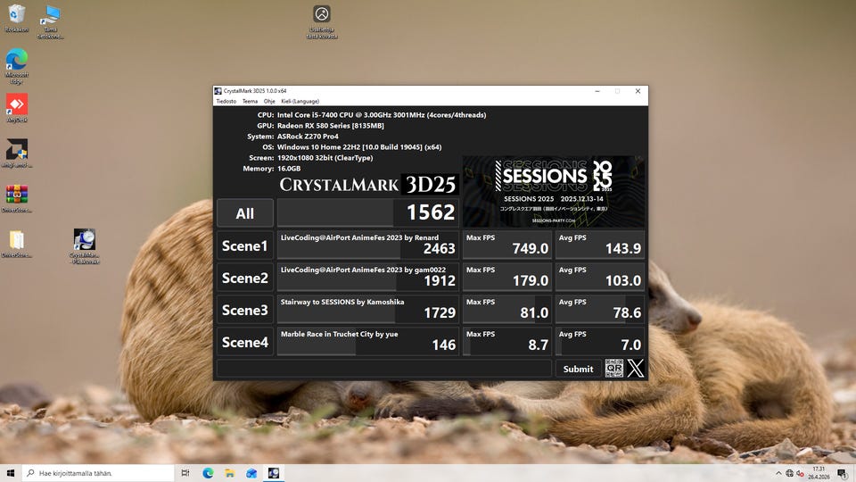Launch the CrystalMark desktop shortcut
Screen dimensions: 856x482
tap(84, 246)
